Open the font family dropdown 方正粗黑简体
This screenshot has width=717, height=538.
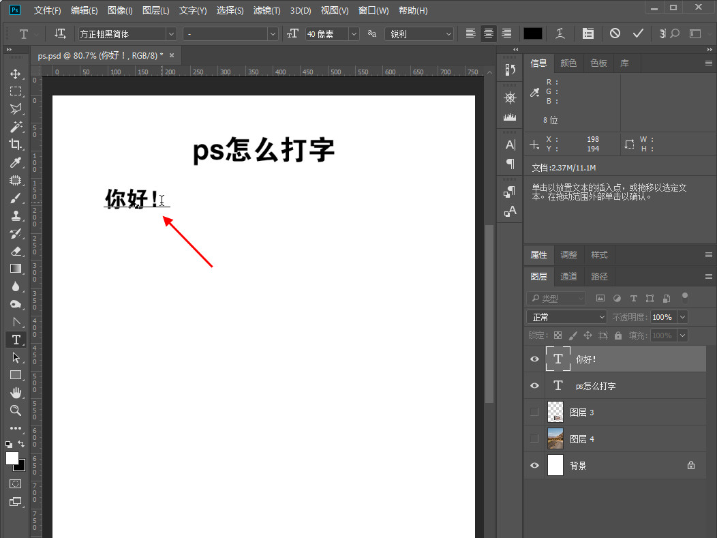click(x=126, y=34)
